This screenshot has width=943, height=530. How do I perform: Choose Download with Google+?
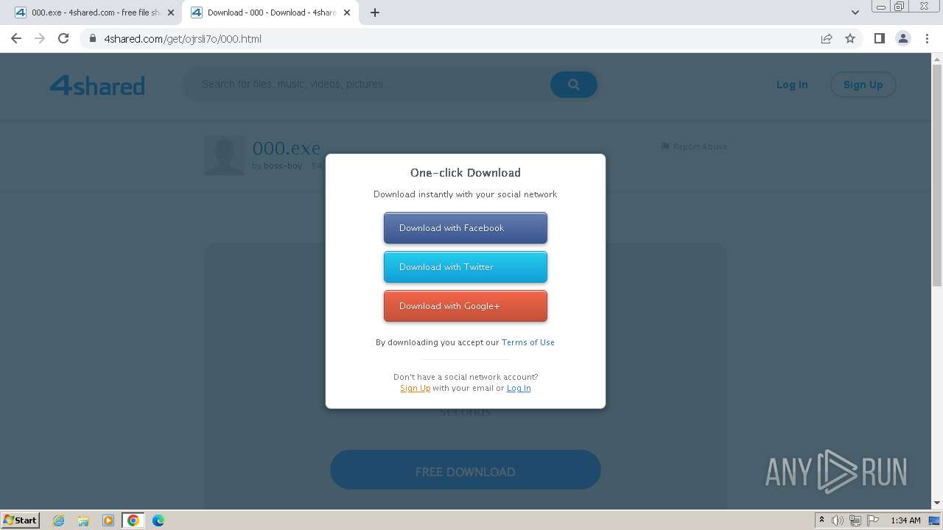pyautogui.click(x=466, y=306)
